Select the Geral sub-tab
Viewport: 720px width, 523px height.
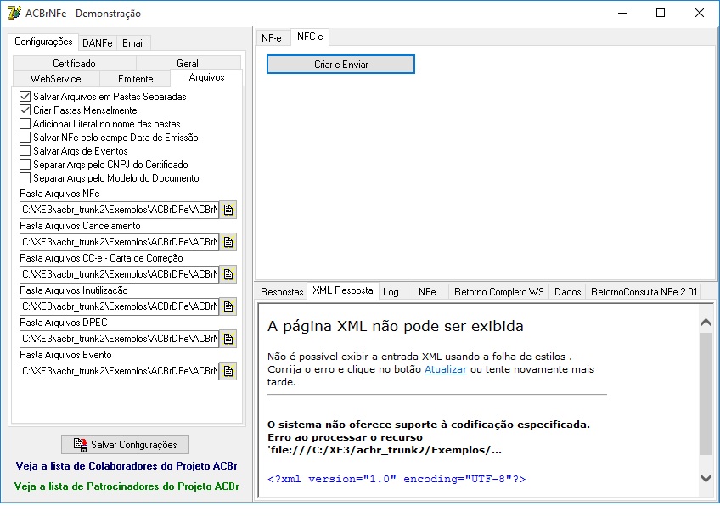[188, 64]
